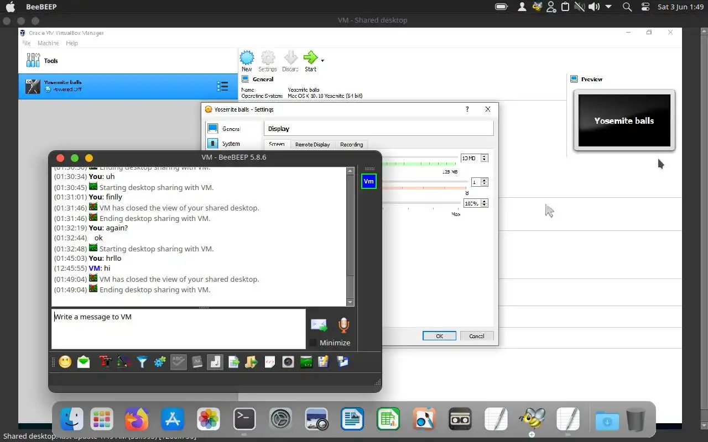Open chat settings via blue gears icon
The height and width of the screenshot is (442, 708).
tap(160, 362)
